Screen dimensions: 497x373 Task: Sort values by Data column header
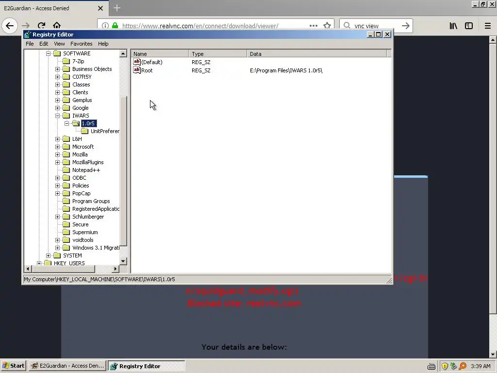pyautogui.click(x=316, y=53)
